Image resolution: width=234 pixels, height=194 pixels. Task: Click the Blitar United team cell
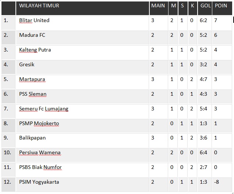34,21
